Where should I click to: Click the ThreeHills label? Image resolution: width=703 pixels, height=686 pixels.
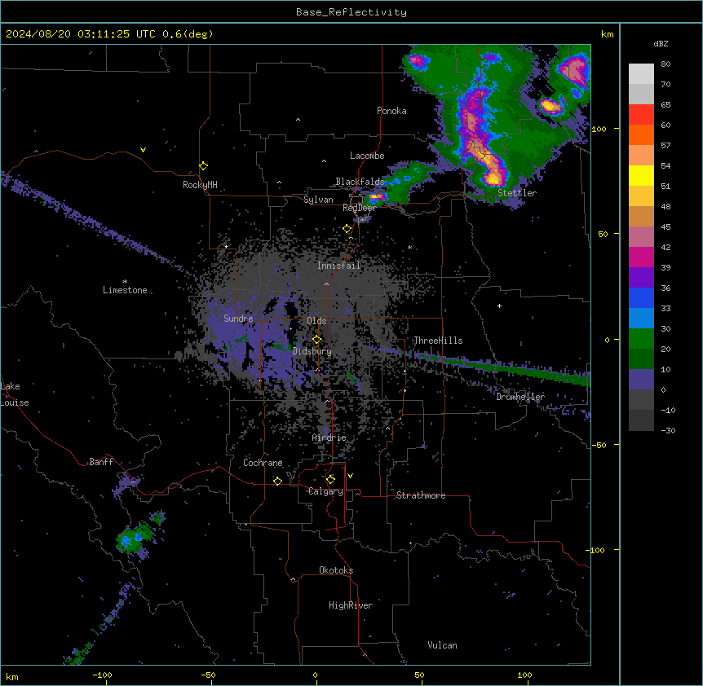click(x=438, y=341)
